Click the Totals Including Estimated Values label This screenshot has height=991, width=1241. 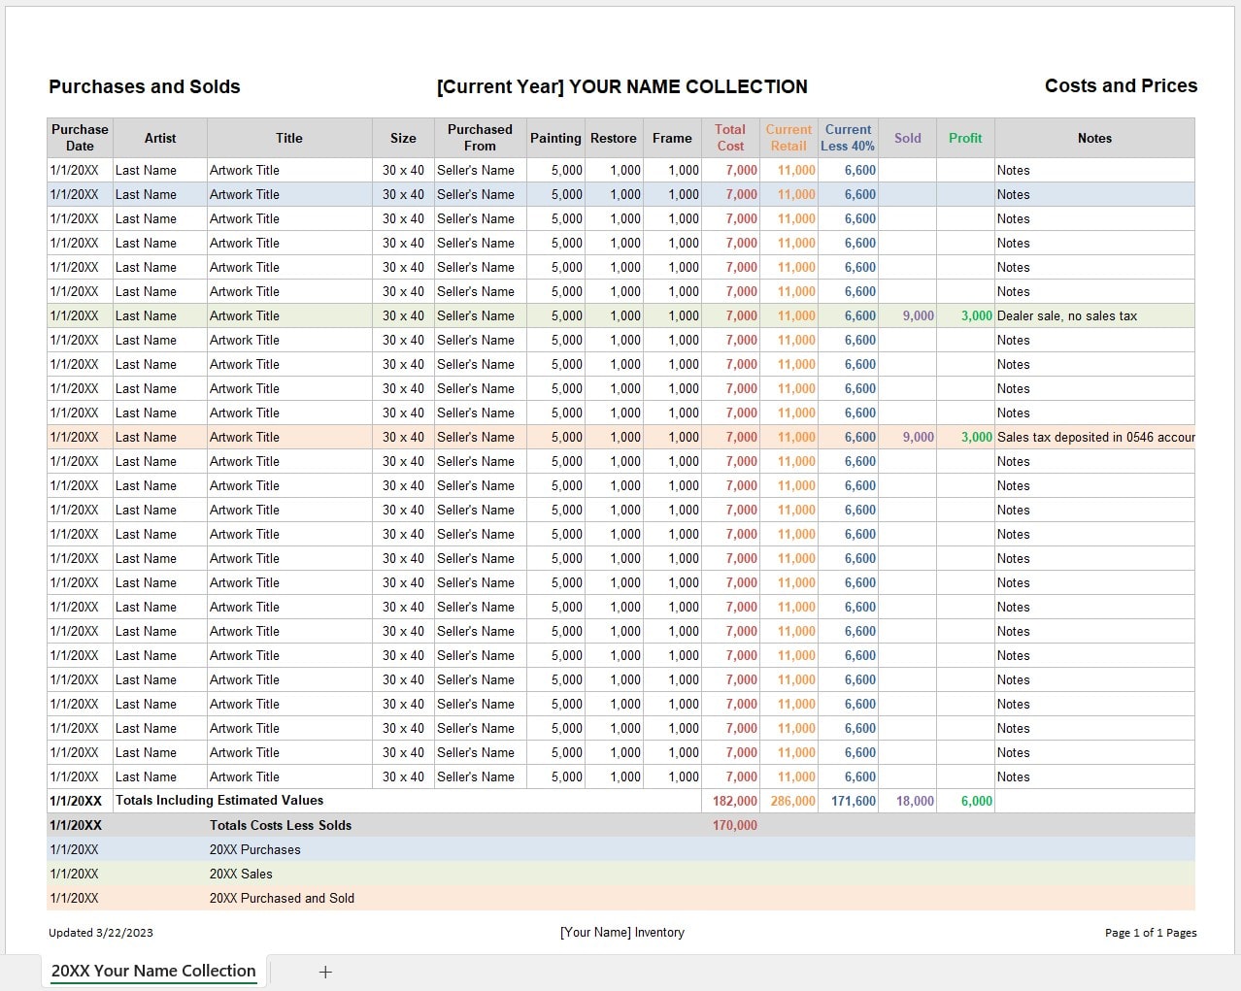(x=219, y=801)
